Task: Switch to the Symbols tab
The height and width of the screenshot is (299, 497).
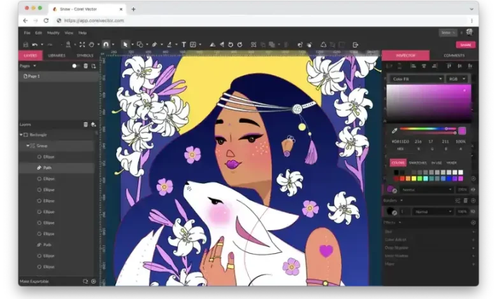Action: click(85, 55)
